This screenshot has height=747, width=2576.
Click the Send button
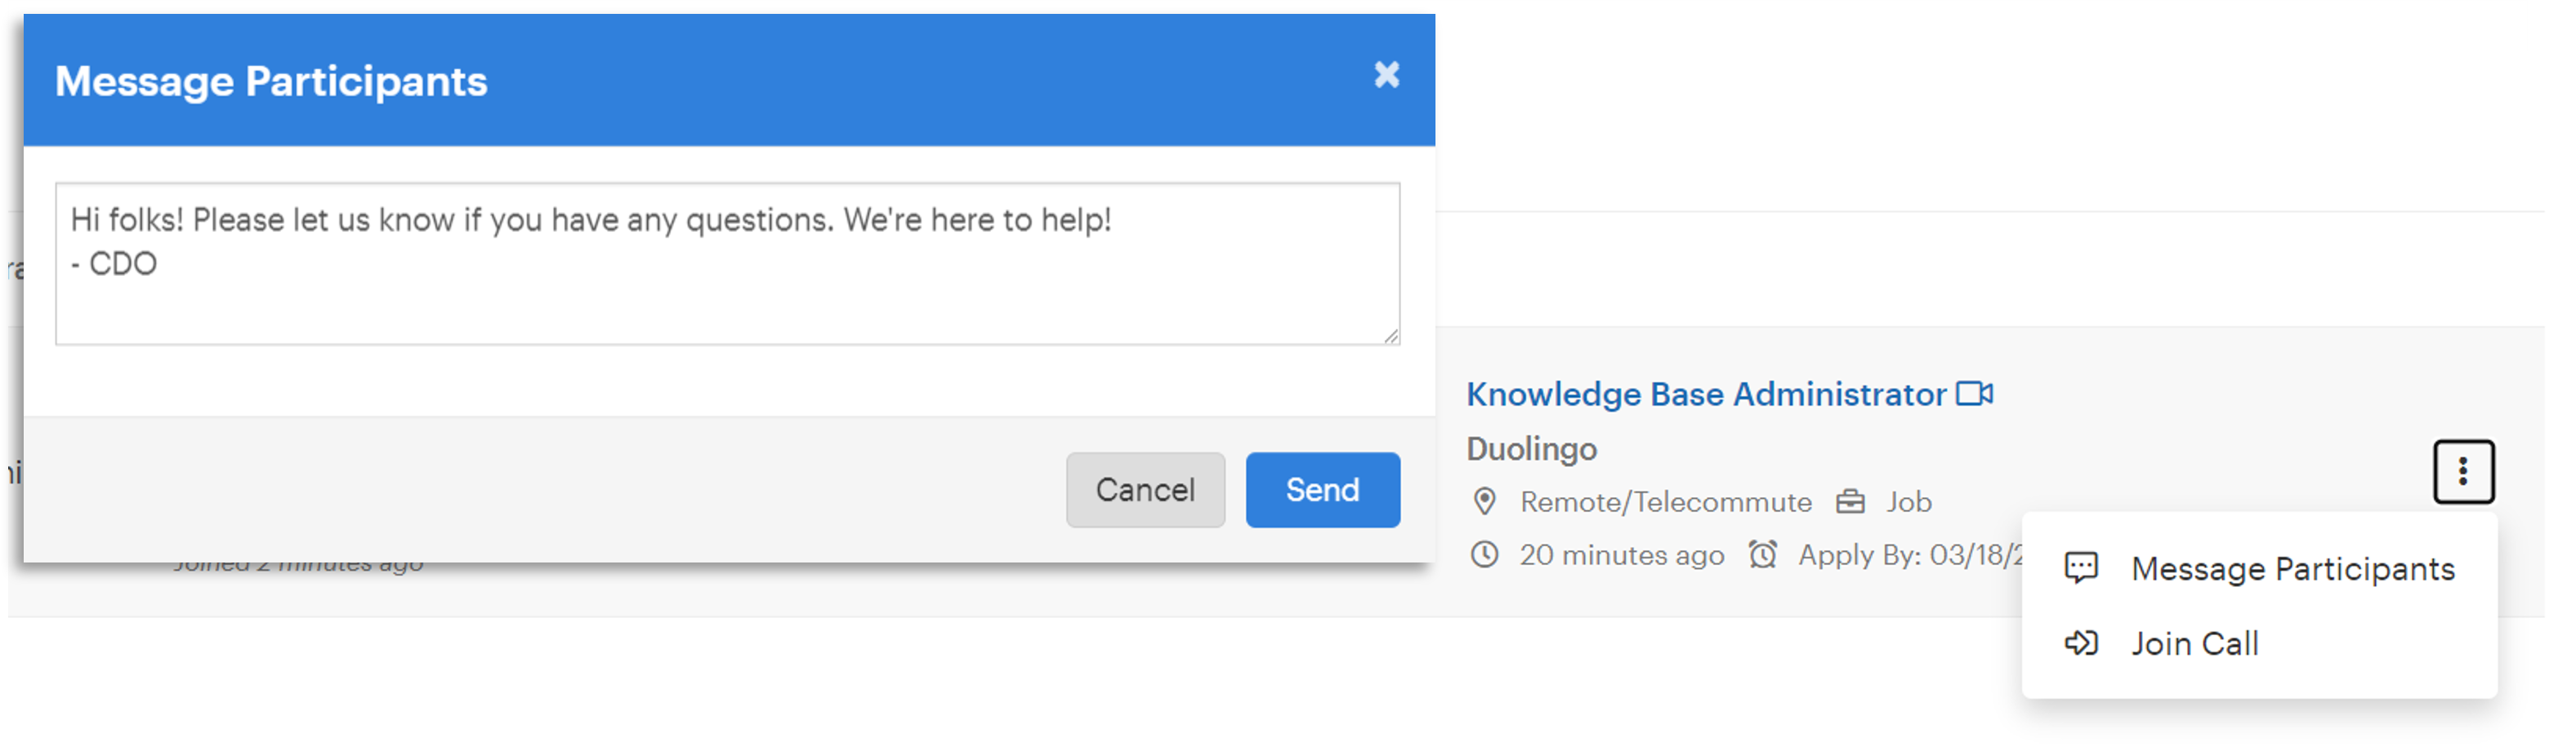click(x=1322, y=489)
